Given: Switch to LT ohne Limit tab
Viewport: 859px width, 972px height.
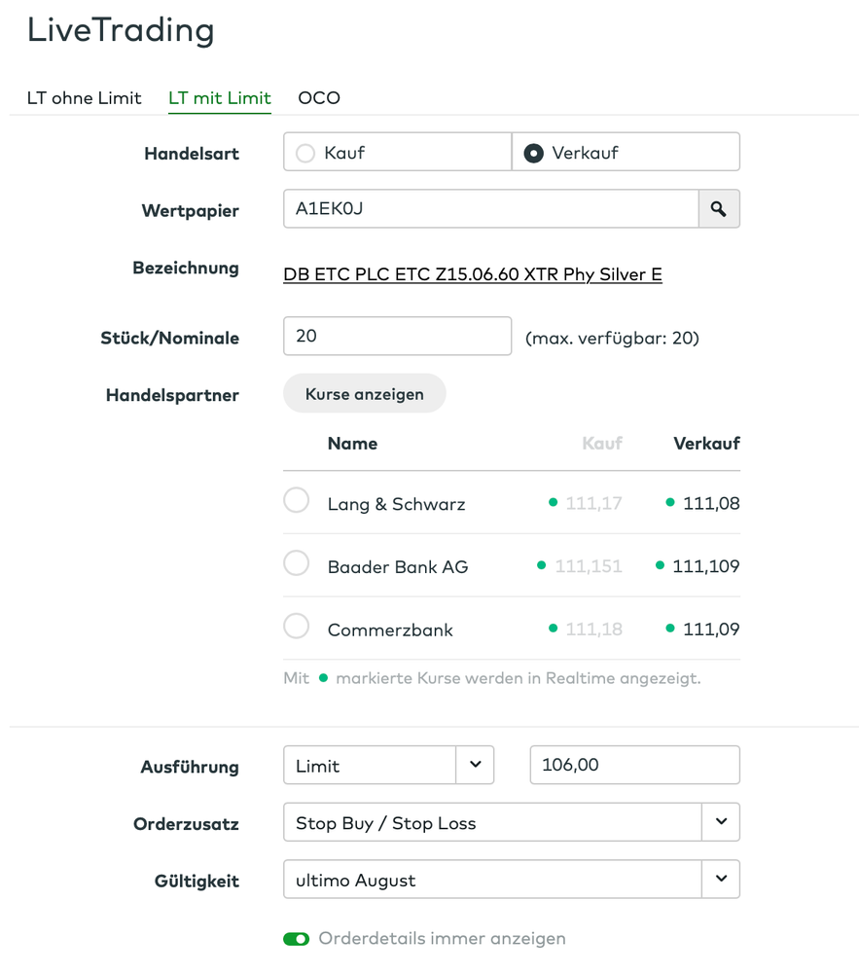Looking at the screenshot, I should click(x=85, y=98).
